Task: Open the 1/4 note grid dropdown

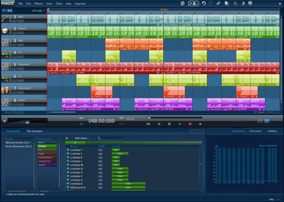Action: [x=38, y=11]
